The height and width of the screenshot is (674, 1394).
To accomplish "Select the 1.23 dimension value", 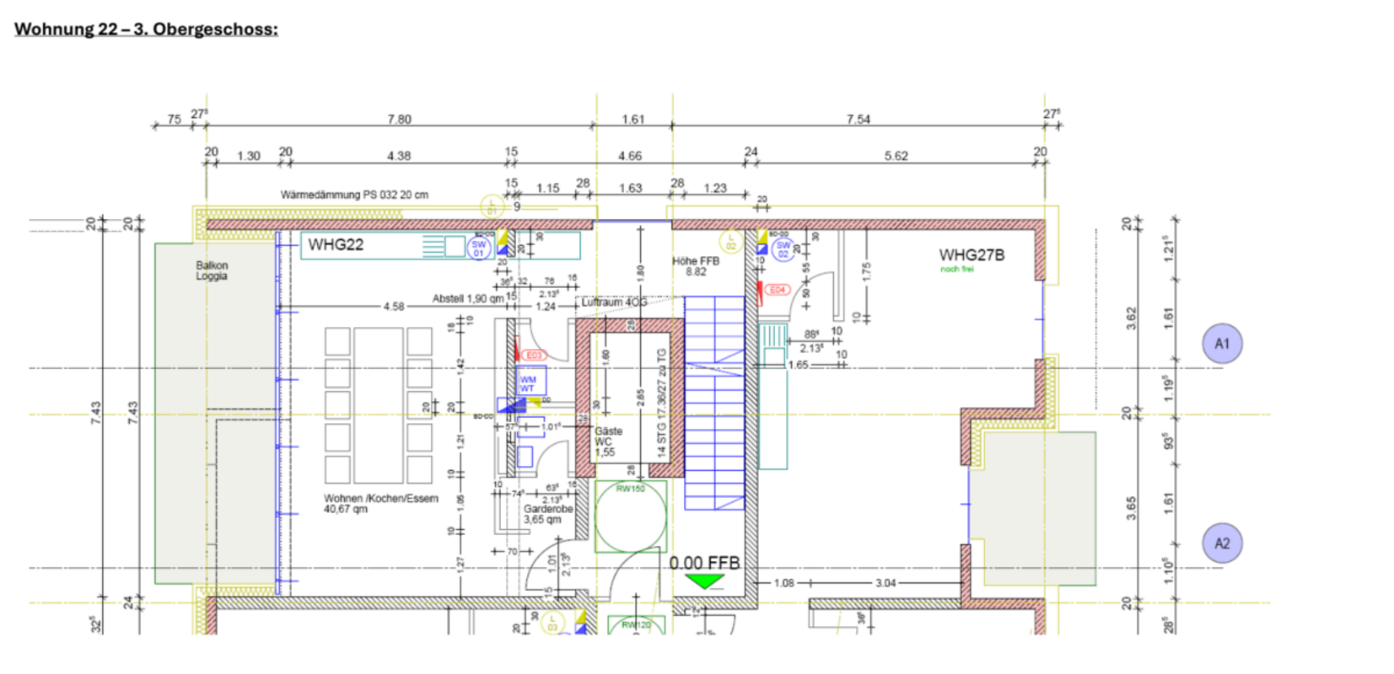I will pyautogui.click(x=715, y=188).
